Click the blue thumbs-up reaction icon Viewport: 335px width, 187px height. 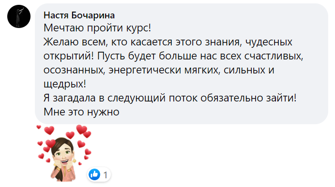click(94, 174)
